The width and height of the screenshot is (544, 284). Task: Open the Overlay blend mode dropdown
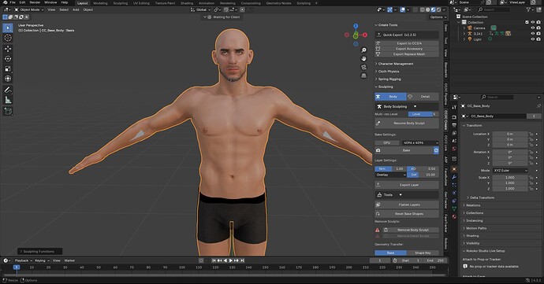pyautogui.click(x=390, y=175)
